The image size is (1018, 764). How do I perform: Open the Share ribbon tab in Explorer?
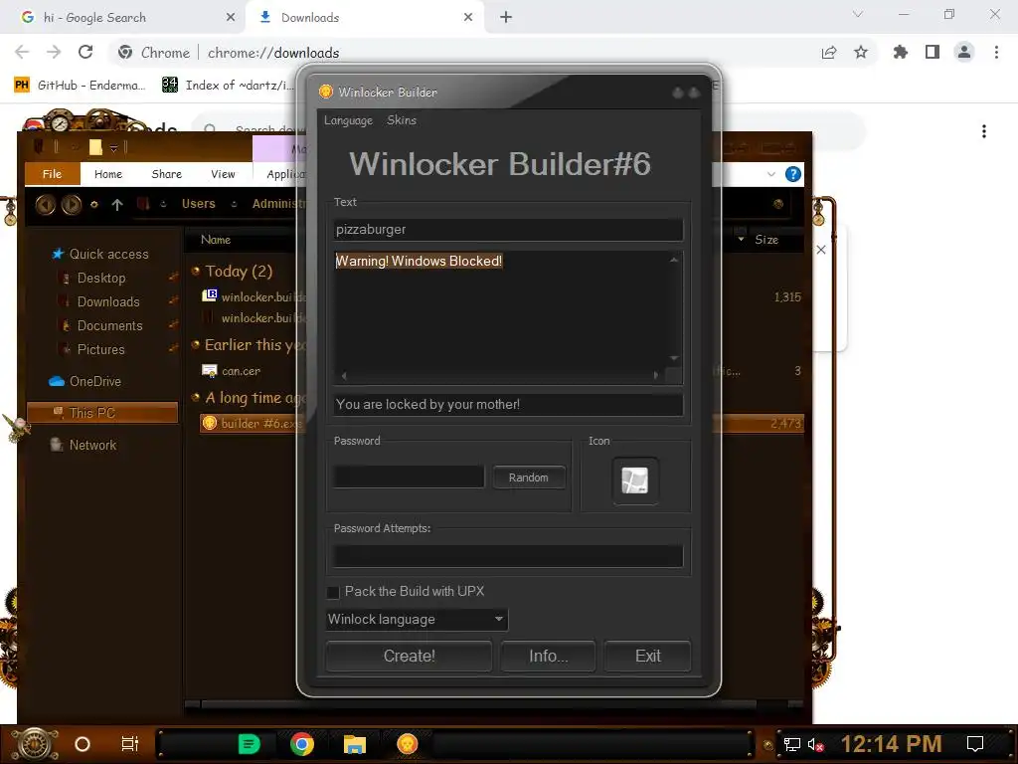(166, 174)
